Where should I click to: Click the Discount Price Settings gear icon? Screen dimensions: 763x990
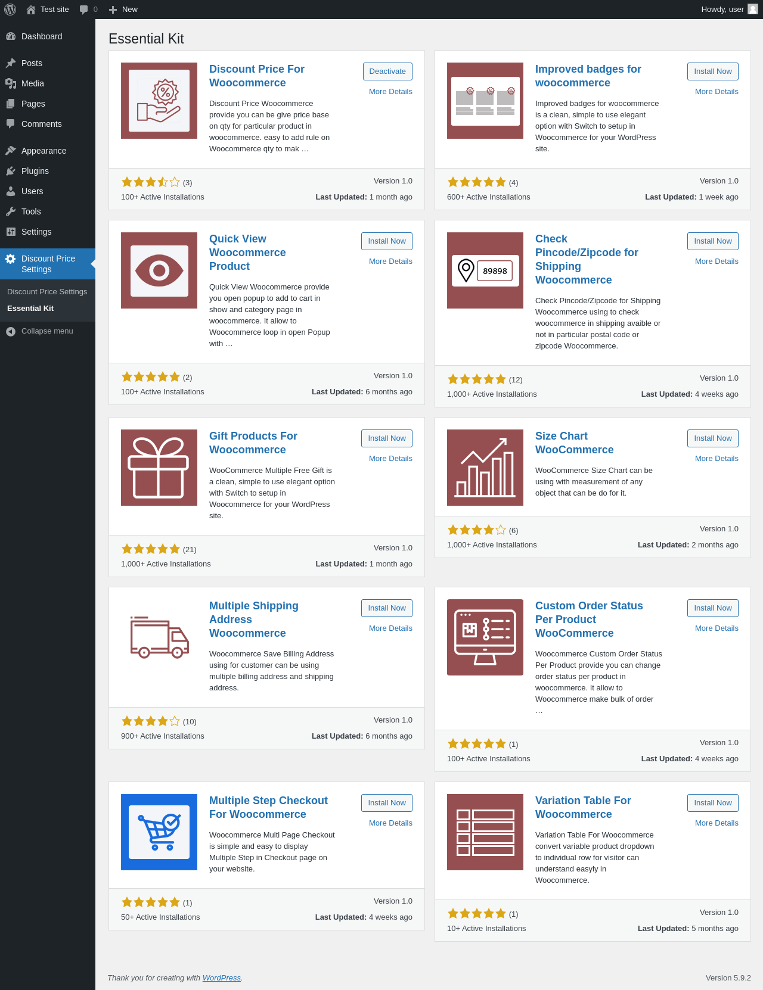pyautogui.click(x=11, y=259)
